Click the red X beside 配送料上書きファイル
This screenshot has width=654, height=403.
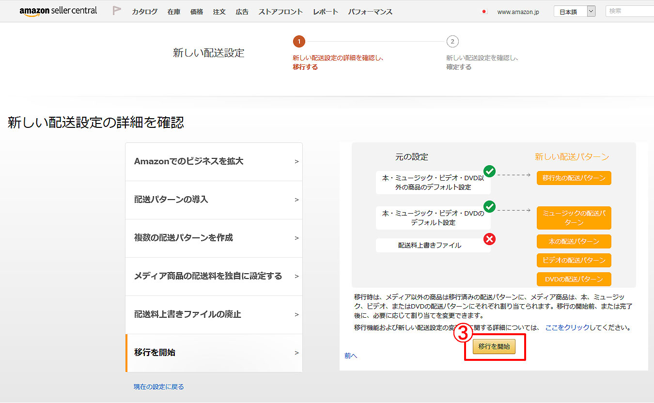tap(490, 239)
